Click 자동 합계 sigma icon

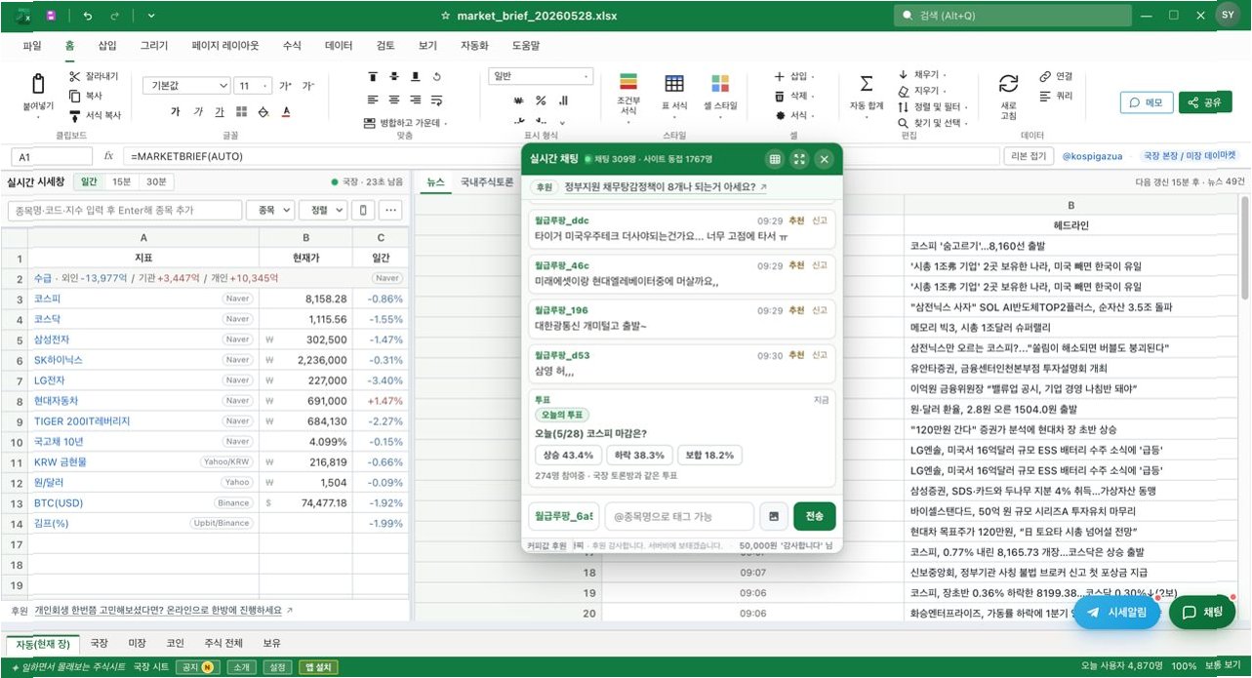[866, 84]
